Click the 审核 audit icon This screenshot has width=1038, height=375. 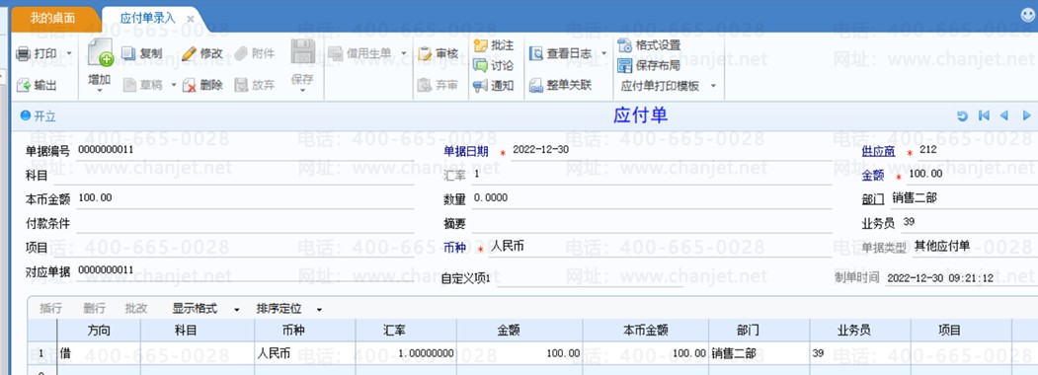point(425,53)
